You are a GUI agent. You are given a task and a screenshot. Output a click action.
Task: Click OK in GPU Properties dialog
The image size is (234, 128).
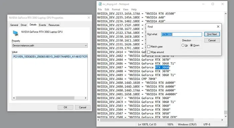coord(66,107)
